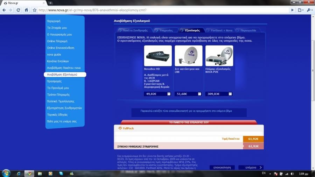Screen dimensions: 315x177
Task: Open a new tab with the plus button
Action: tap(50, 3)
